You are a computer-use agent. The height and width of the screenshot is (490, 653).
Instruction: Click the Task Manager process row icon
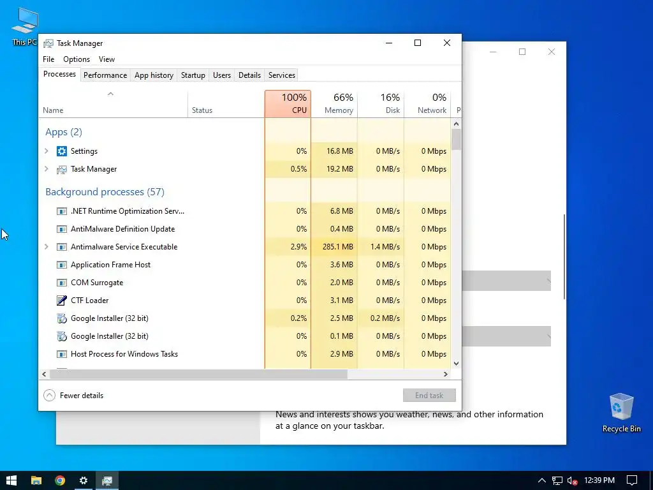62,169
